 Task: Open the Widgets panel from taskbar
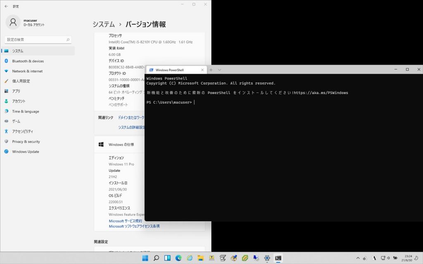tap(167, 258)
